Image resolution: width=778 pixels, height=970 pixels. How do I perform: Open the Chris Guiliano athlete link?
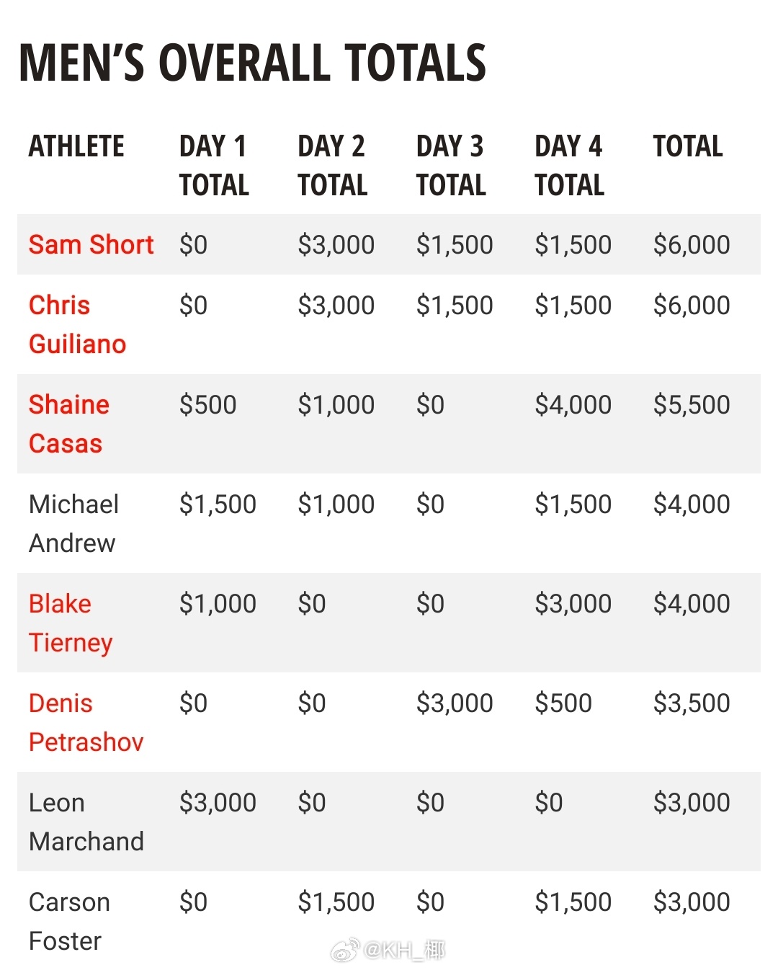click(77, 324)
